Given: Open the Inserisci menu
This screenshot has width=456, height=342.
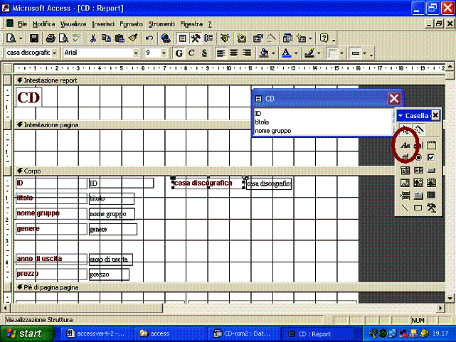Looking at the screenshot, I should [103, 24].
